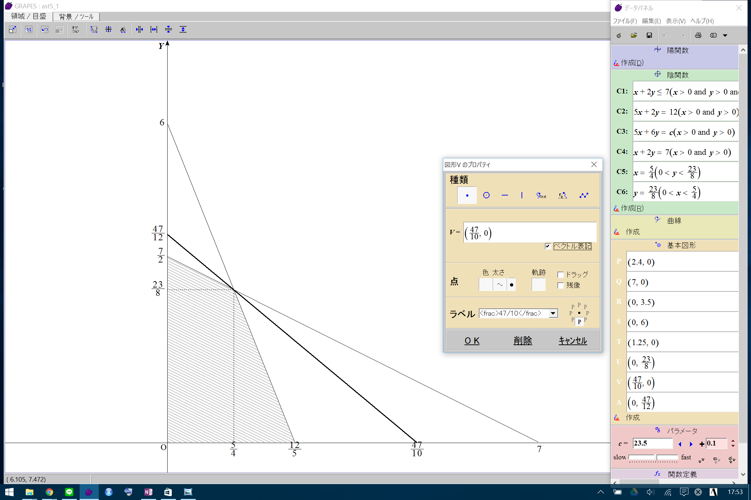Expand the camera capture dropdown arrow
Viewport: 751px width, 500px height.
coord(725,35)
